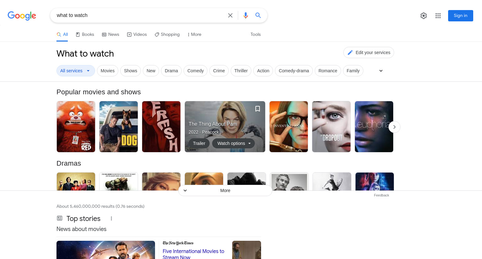
Task: Click the New York Times source logo
Action: 178,243
